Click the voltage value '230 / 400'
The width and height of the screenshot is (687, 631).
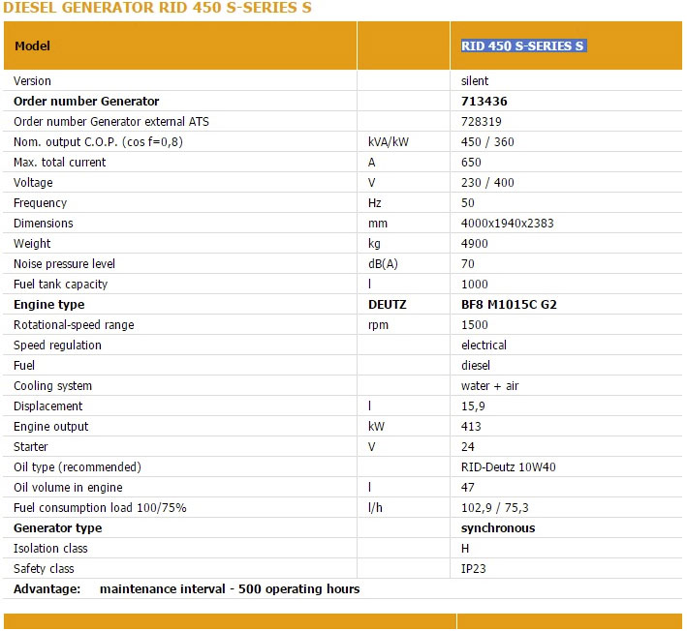487,183
